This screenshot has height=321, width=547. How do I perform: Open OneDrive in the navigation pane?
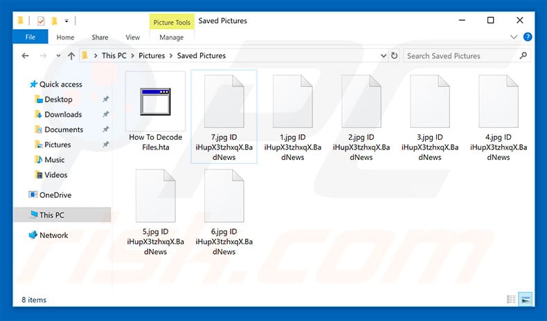coord(51,195)
